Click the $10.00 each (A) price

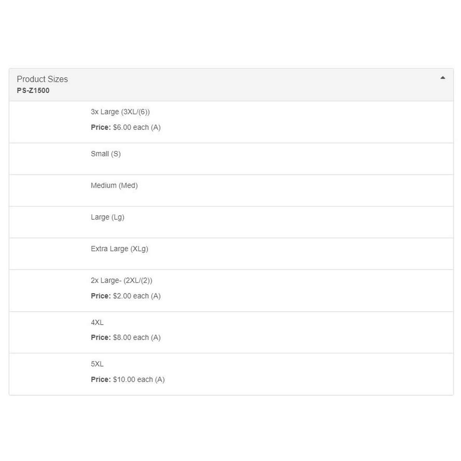tap(139, 380)
